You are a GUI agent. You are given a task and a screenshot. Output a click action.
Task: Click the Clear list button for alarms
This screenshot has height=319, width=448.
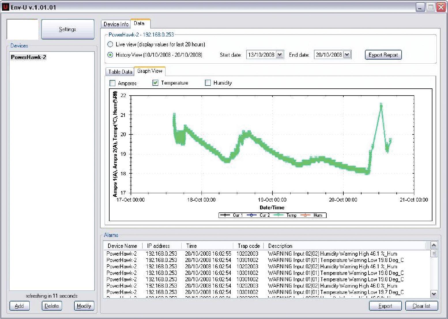pyautogui.click(x=421, y=306)
